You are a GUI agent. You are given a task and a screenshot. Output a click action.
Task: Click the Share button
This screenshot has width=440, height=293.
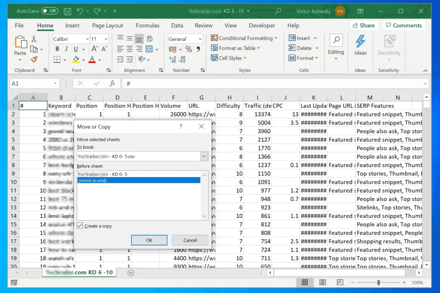[x=364, y=25]
